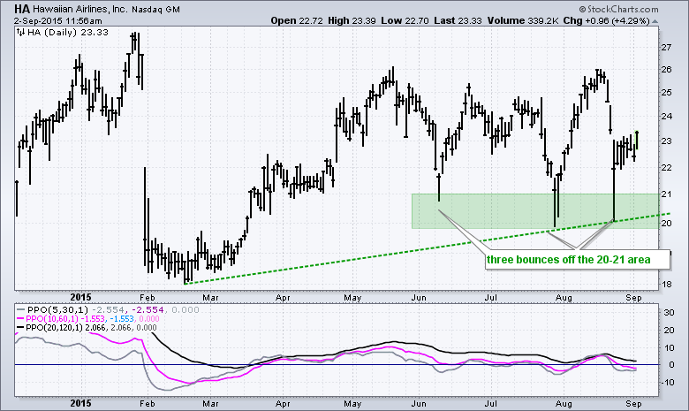The height and width of the screenshot is (411, 689).
Task: Click the Nasdaq GM exchange label
Action: click(x=155, y=10)
